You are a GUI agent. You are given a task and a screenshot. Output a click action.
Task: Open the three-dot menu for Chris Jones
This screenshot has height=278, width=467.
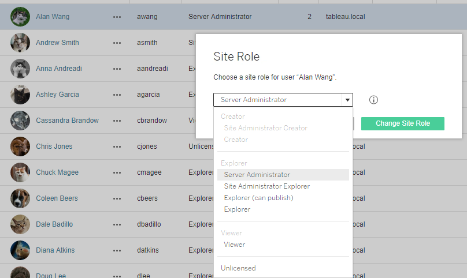[117, 146]
